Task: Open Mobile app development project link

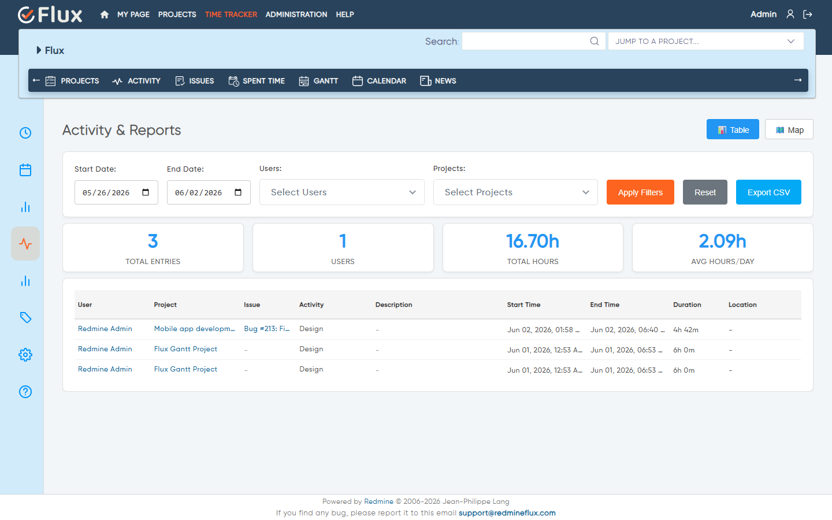Action: [195, 329]
